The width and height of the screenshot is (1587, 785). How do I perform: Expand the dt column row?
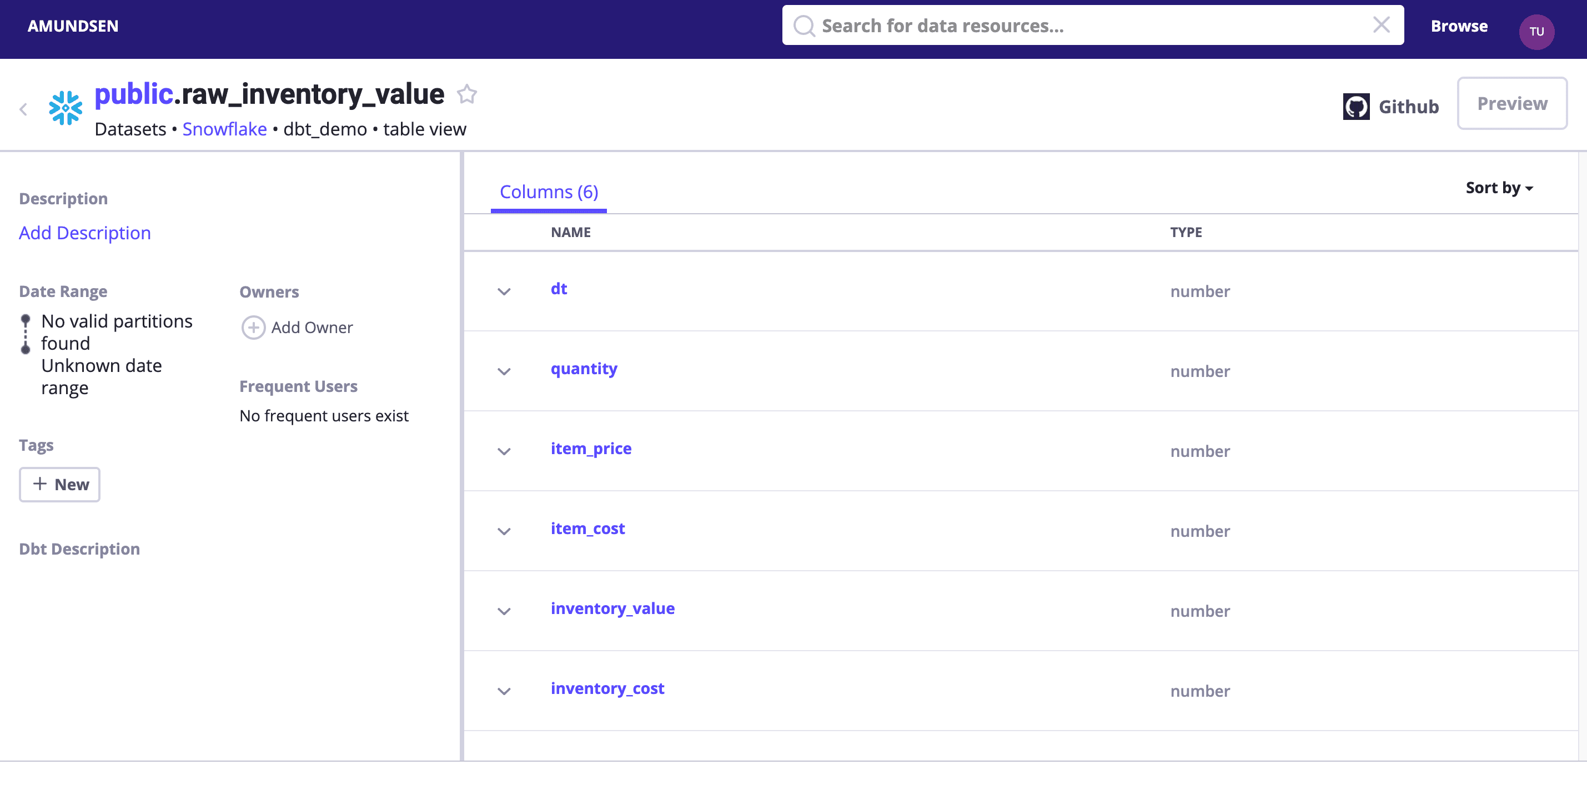click(x=504, y=291)
